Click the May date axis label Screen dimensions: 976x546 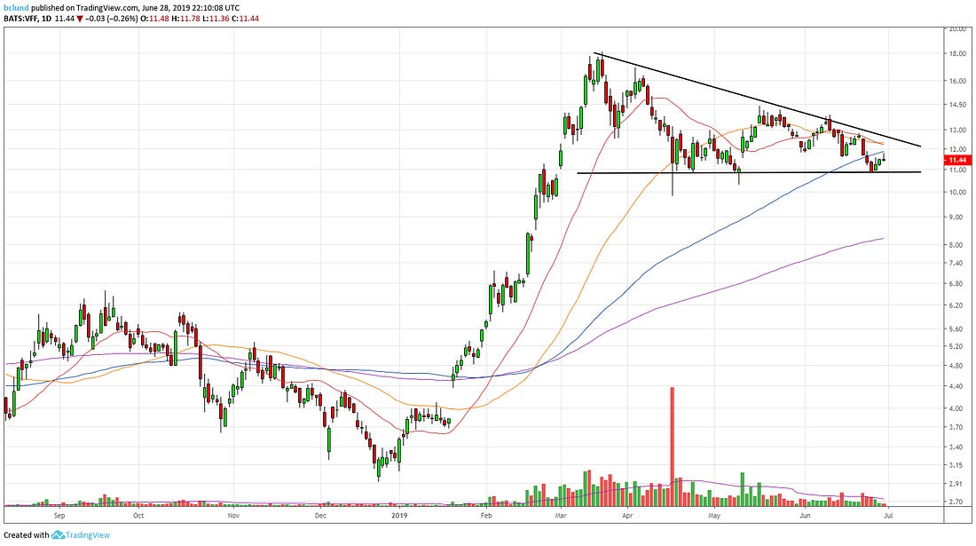[714, 516]
